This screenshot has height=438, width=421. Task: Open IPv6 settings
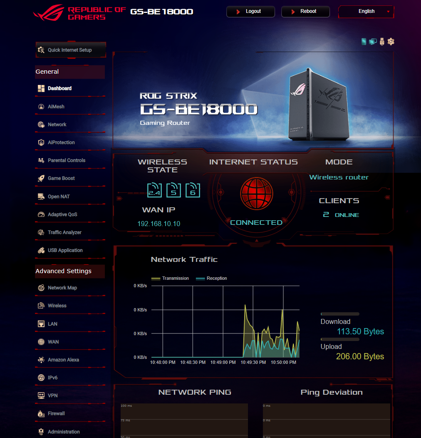click(x=52, y=378)
